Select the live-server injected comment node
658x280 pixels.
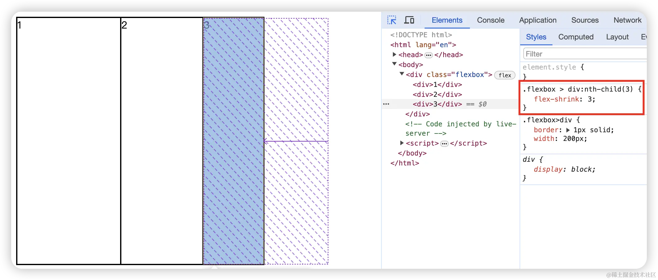click(461, 129)
